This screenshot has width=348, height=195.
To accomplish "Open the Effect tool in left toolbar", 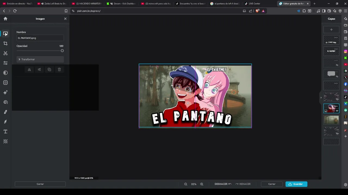I will click(x=5, y=83).
